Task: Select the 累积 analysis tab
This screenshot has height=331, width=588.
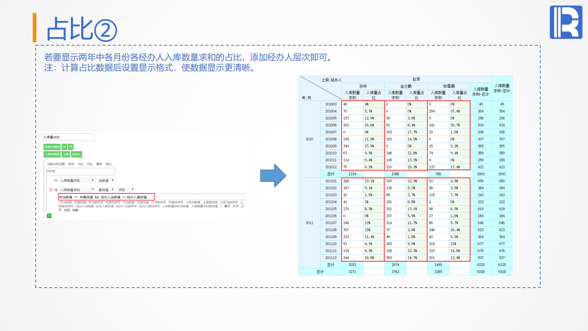Action: (99, 164)
